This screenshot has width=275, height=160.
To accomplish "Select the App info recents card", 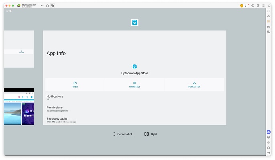I will [x=135, y=78].
